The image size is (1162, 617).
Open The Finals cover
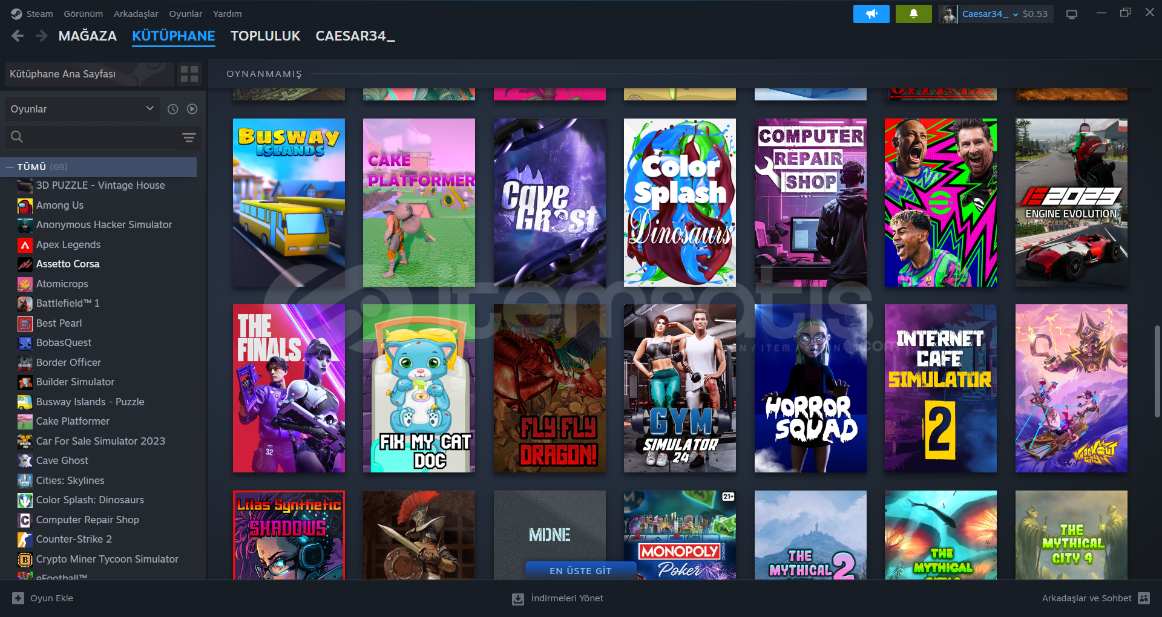(x=289, y=388)
